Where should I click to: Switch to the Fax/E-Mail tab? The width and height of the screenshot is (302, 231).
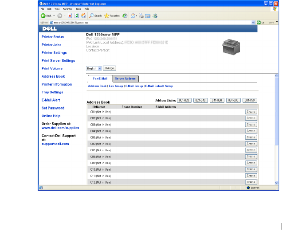coord(100,78)
